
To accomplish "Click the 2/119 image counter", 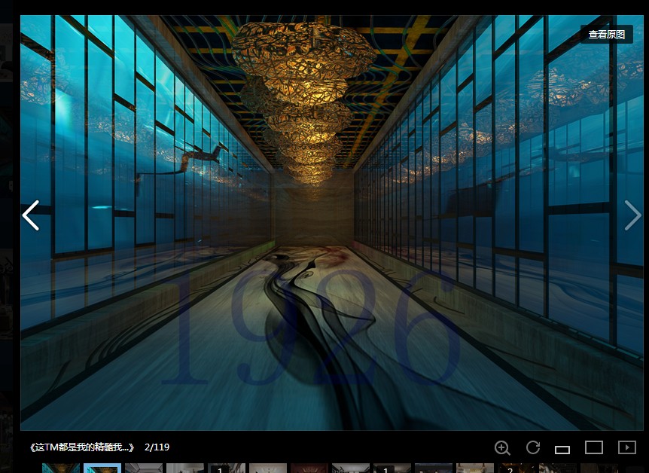I will pyautogui.click(x=157, y=447).
